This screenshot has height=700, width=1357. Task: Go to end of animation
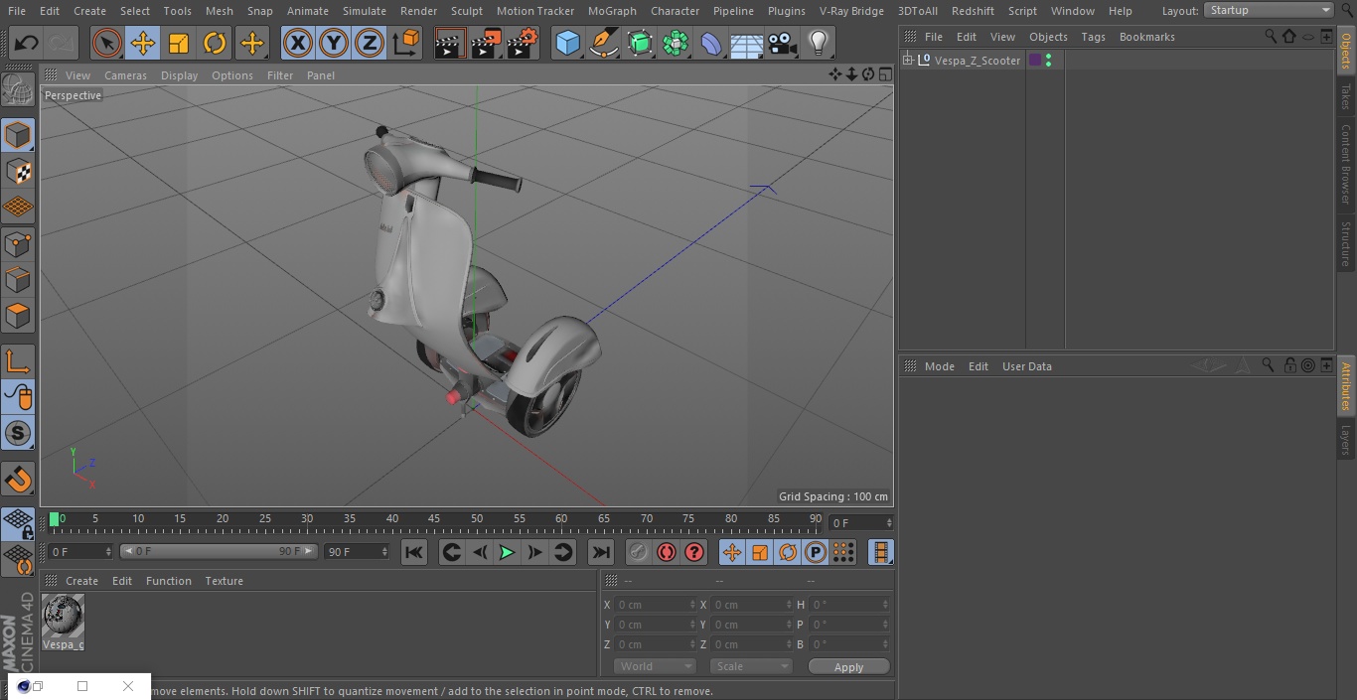pos(600,552)
